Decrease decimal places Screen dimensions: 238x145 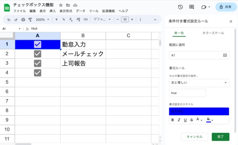click(x=71, y=19)
